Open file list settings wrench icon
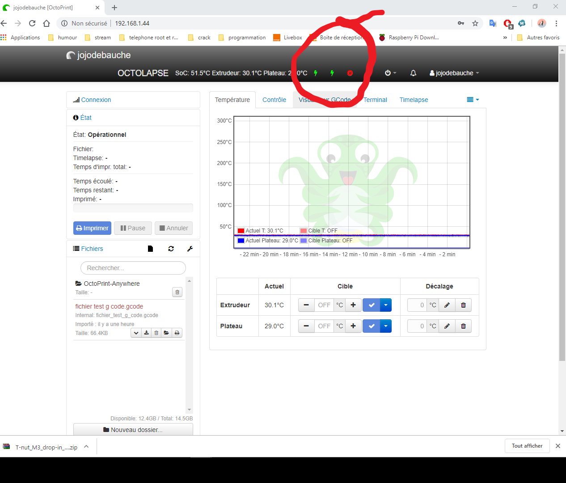This screenshot has height=483, width=566. [x=190, y=249]
